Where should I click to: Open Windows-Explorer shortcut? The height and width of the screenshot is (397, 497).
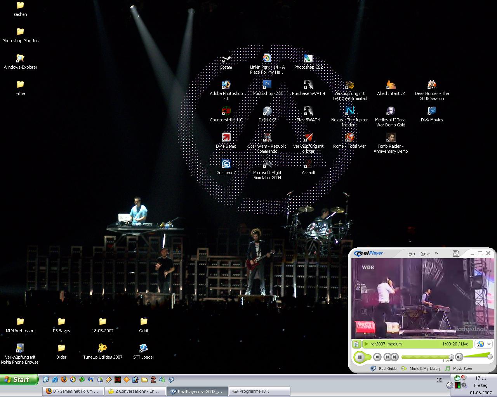(x=20, y=62)
